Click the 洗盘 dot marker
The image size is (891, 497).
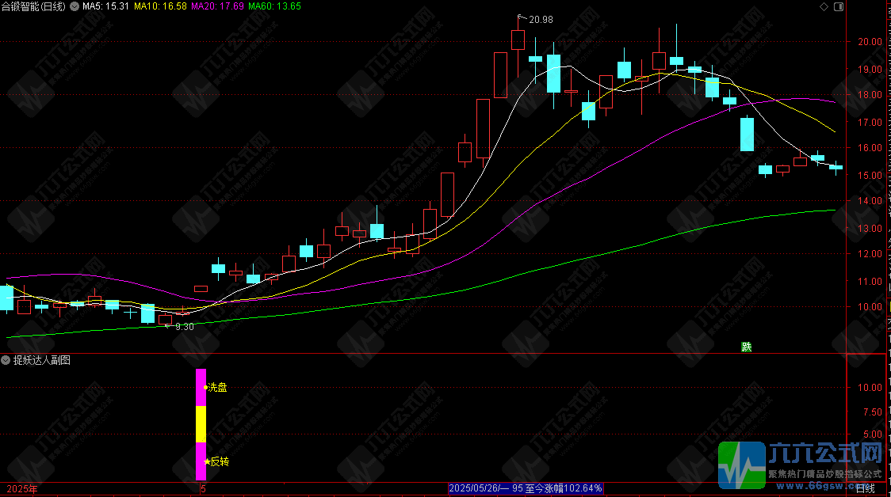(x=205, y=388)
